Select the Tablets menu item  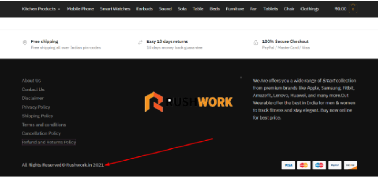pyautogui.click(x=270, y=9)
